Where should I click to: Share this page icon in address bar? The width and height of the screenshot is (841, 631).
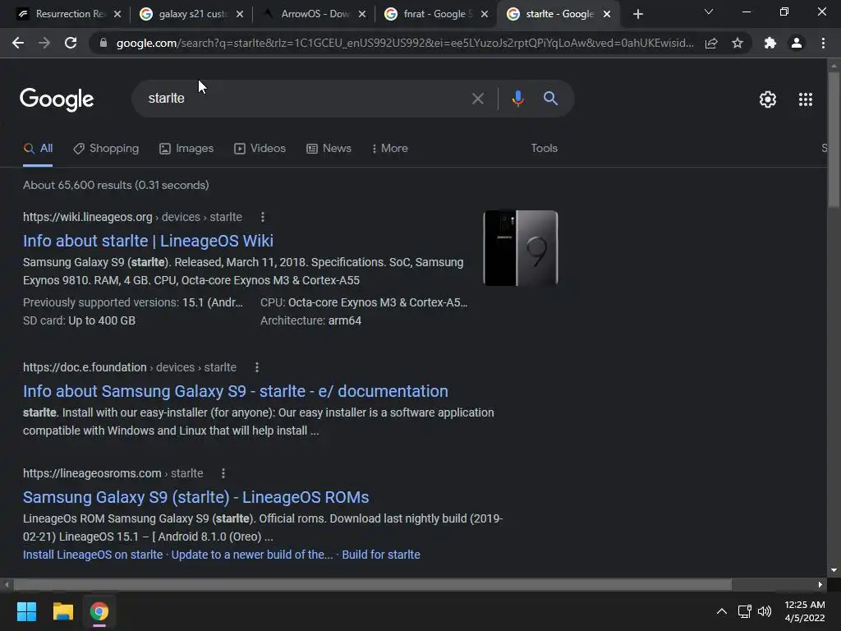point(711,43)
